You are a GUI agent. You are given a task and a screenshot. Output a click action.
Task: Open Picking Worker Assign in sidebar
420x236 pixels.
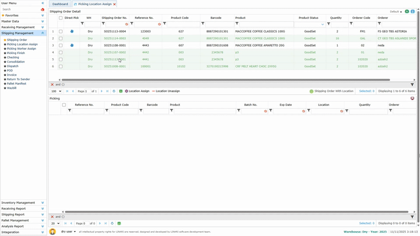click(22, 49)
